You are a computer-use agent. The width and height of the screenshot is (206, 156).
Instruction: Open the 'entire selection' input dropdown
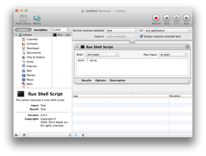click(122, 37)
